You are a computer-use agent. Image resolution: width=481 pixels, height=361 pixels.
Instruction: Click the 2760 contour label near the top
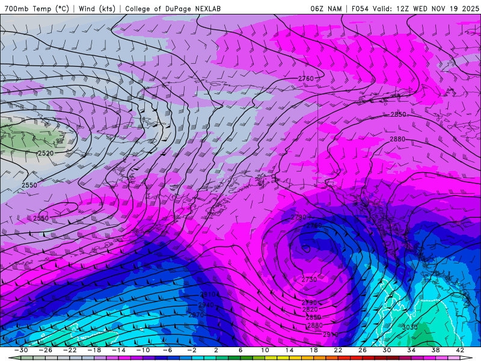(306, 79)
